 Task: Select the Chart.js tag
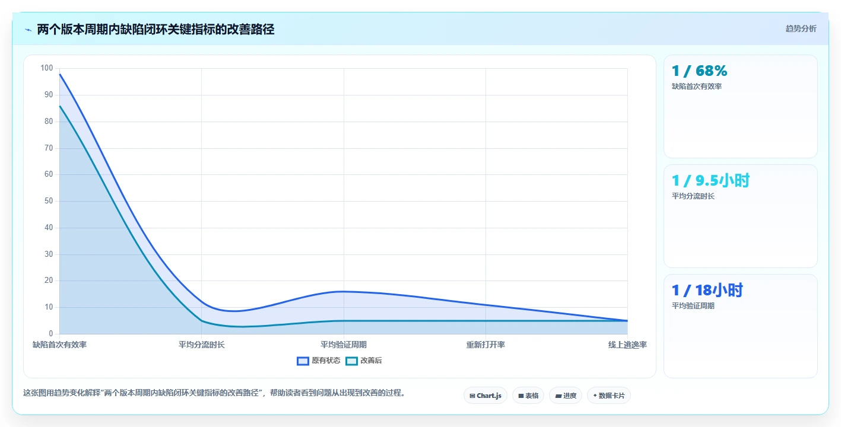point(485,396)
